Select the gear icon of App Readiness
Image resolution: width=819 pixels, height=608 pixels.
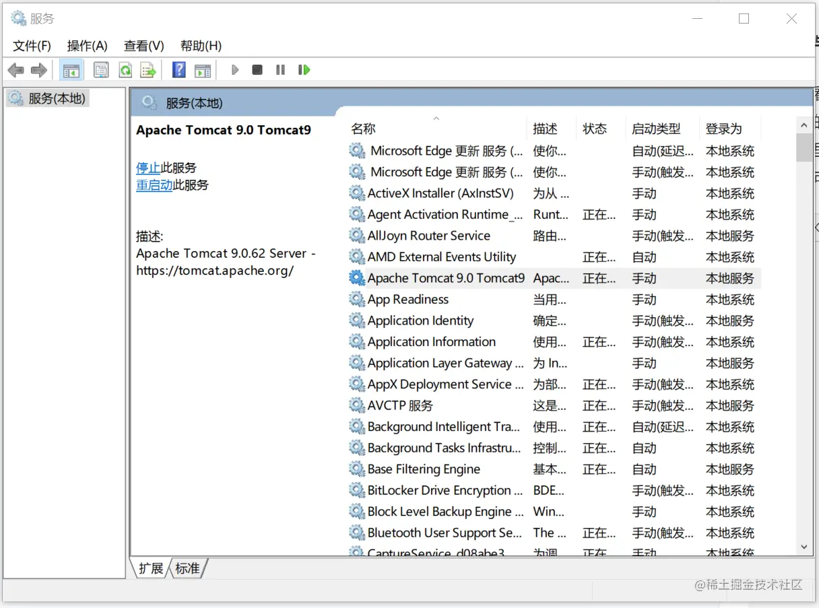357,299
